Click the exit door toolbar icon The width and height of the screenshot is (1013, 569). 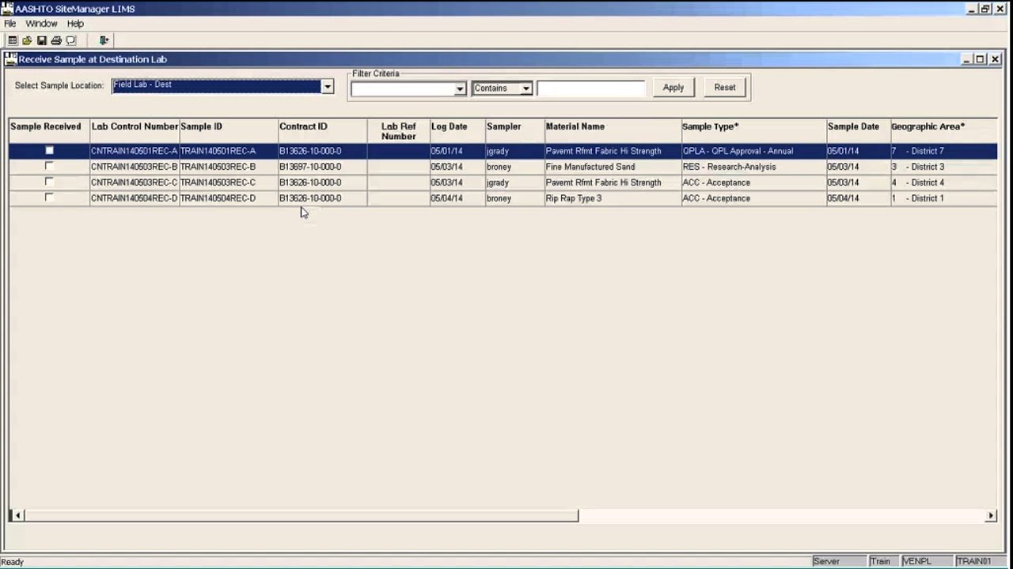tap(104, 40)
